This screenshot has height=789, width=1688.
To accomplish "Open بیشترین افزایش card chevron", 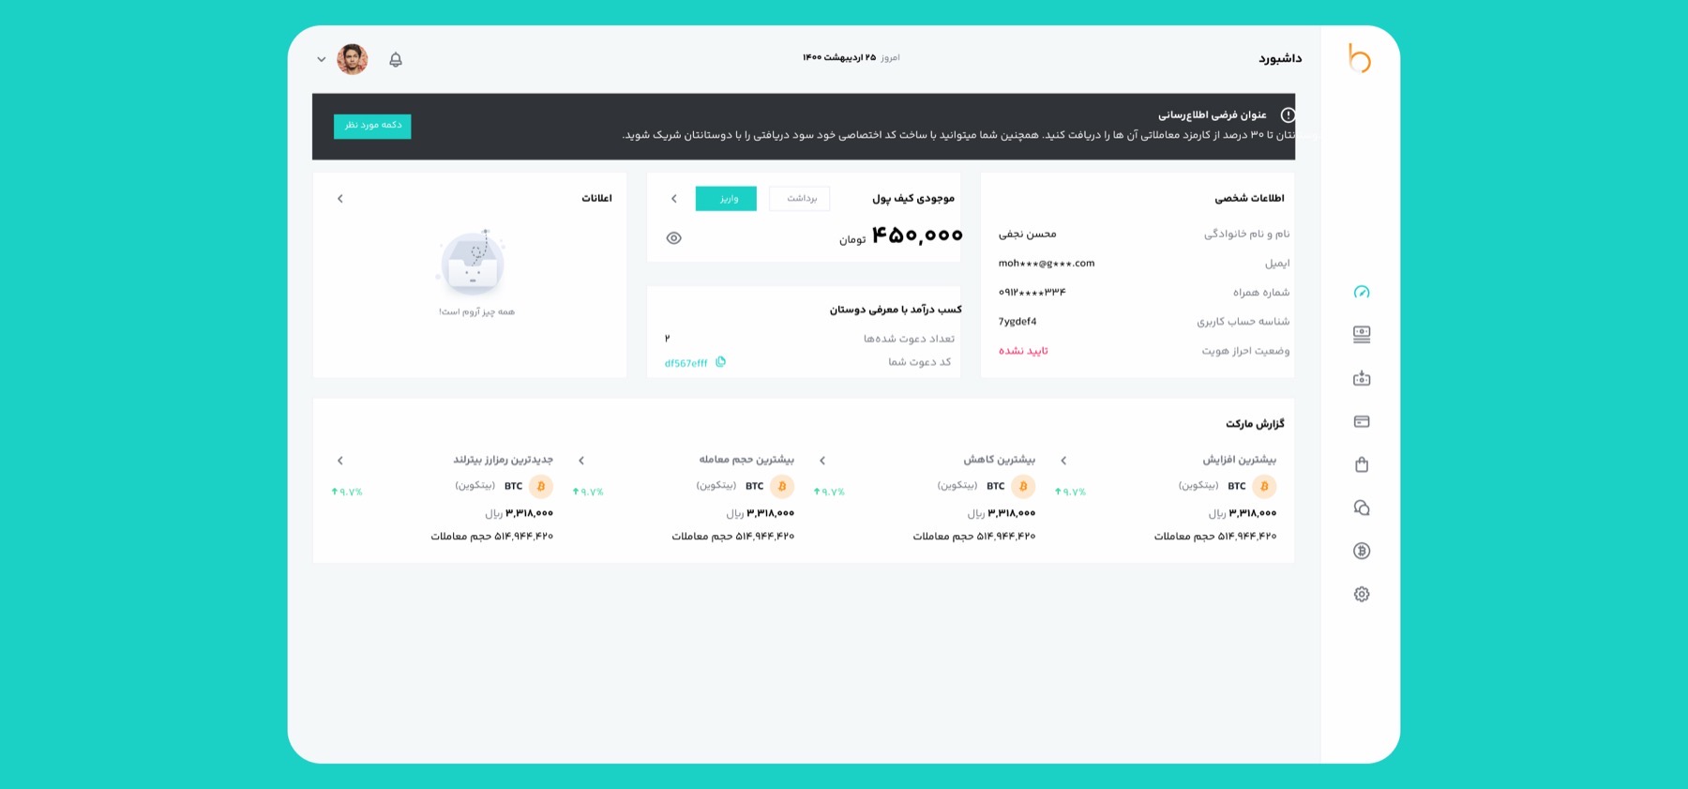I will tap(1063, 461).
